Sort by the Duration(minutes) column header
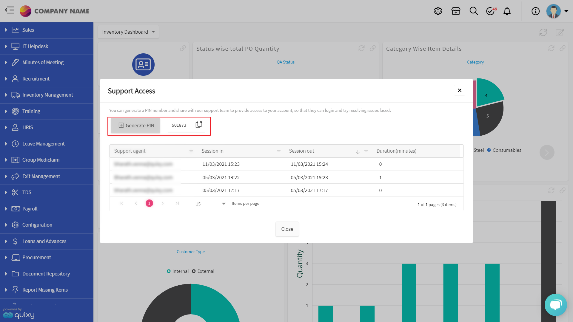Image resolution: width=573 pixels, height=322 pixels. pos(396,151)
